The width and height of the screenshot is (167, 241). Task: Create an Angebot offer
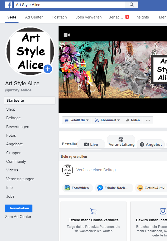coord(151,145)
